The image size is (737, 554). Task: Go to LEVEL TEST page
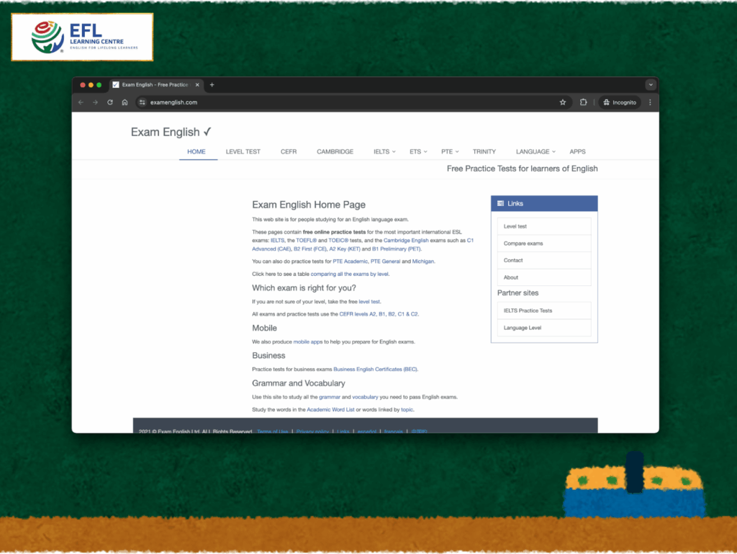click(243, 151)
